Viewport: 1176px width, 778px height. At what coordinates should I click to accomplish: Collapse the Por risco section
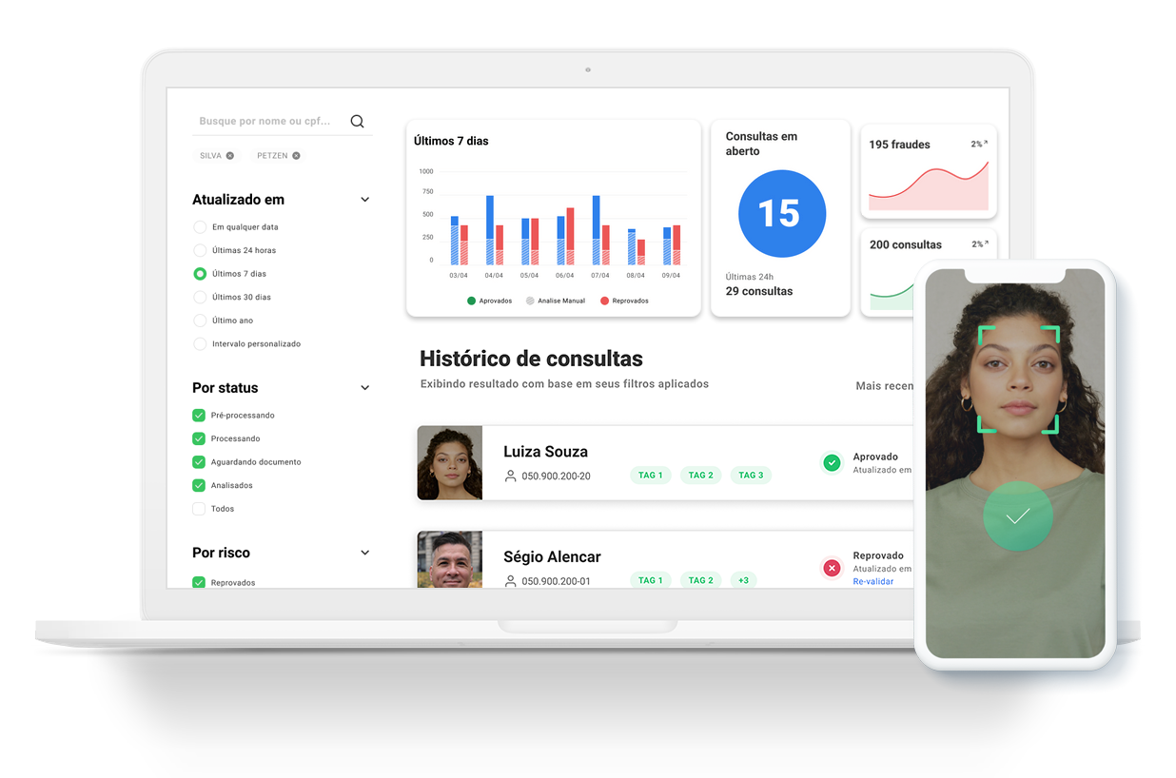coord(365,553)
